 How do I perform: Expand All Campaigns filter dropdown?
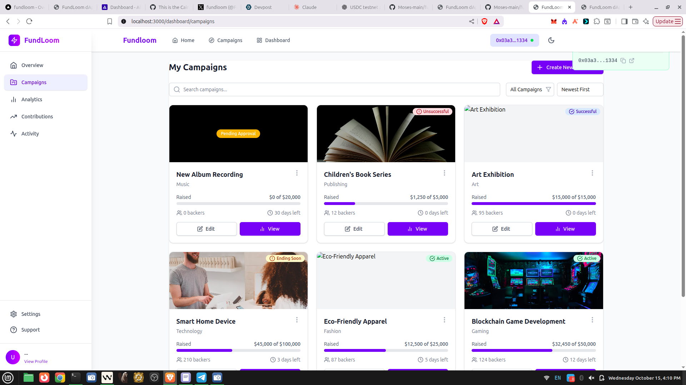530,89
